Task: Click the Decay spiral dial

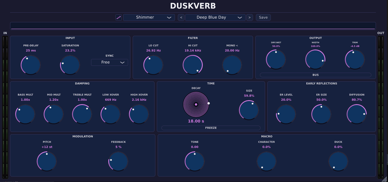Action: [196, 104]
